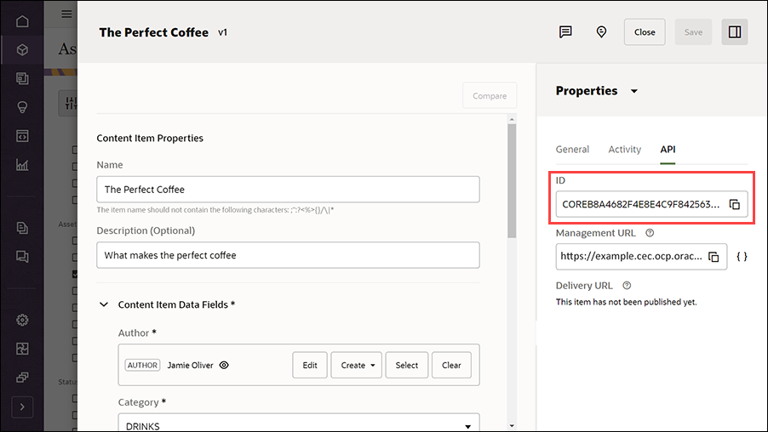The width and height of the screenshot is (768, 432).
Task: Click the scrollbar down arrow
Action: pyautogui.click(x=512, y=426)
